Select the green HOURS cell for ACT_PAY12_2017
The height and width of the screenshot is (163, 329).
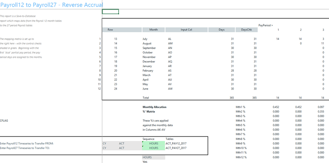coord(154,143)
